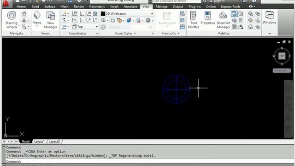Open the View Manager
Screen dimensions: 295x166
click(x=50, y=20)
